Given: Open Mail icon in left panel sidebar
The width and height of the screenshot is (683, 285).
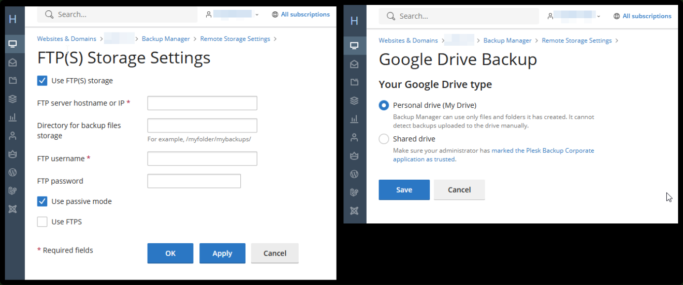Looking at the screenshot, I should pos(13,63).
